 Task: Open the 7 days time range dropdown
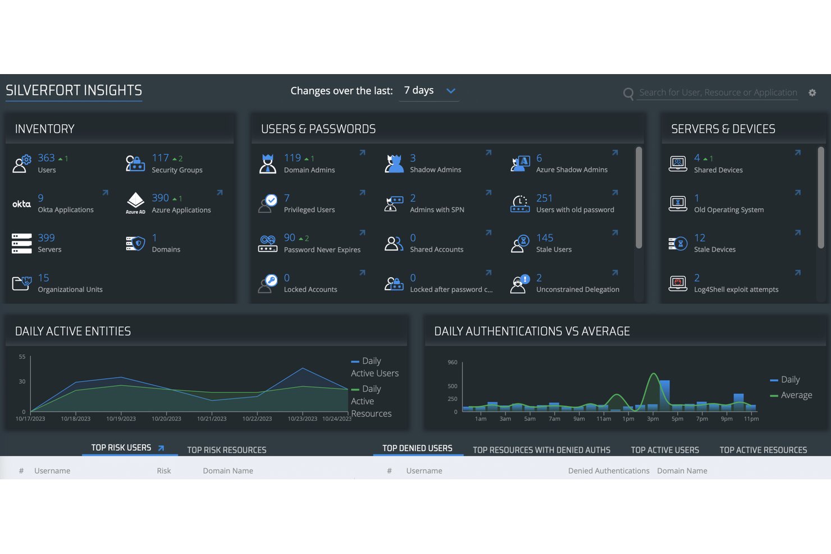coord(429,91)
